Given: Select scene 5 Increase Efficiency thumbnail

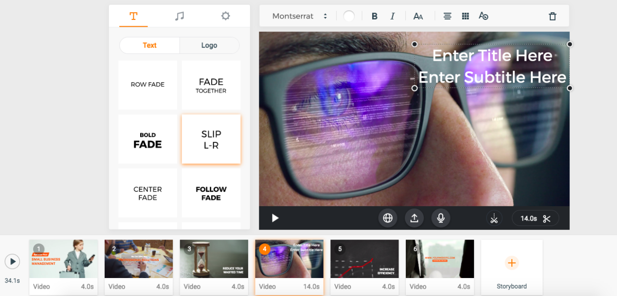Looking at the screenshot, I should [x=364, y=259].
